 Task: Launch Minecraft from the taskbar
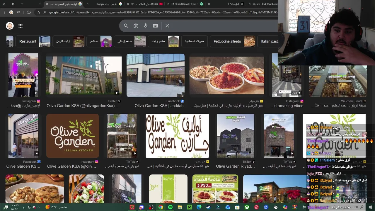tap(189, 207)
